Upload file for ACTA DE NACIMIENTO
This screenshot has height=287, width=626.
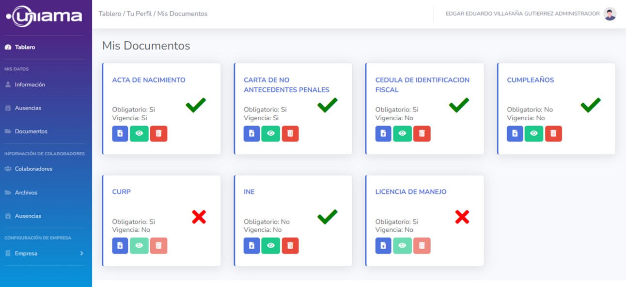120,134
